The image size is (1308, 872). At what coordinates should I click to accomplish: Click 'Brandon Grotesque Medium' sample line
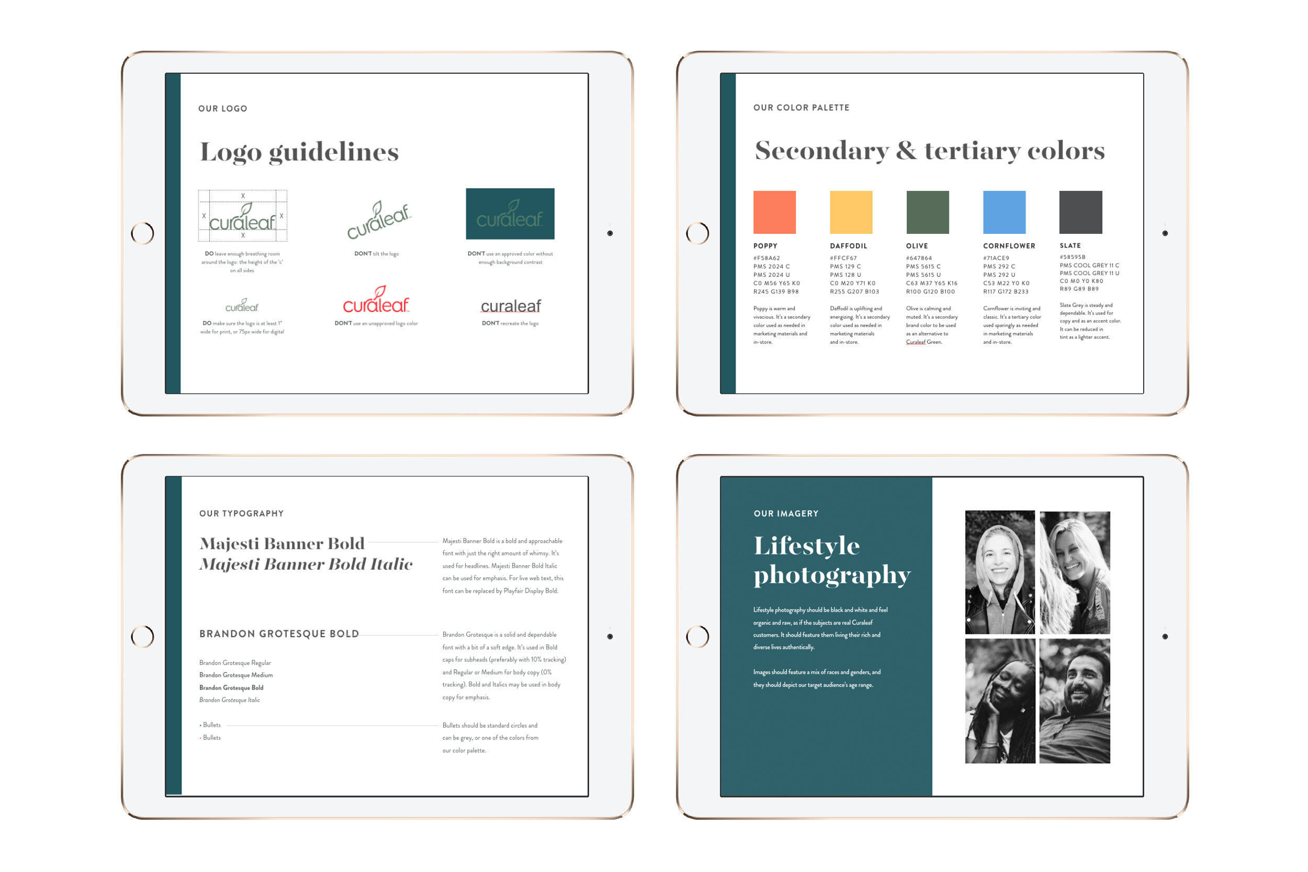pyautogui.click(x=236, y=675)
